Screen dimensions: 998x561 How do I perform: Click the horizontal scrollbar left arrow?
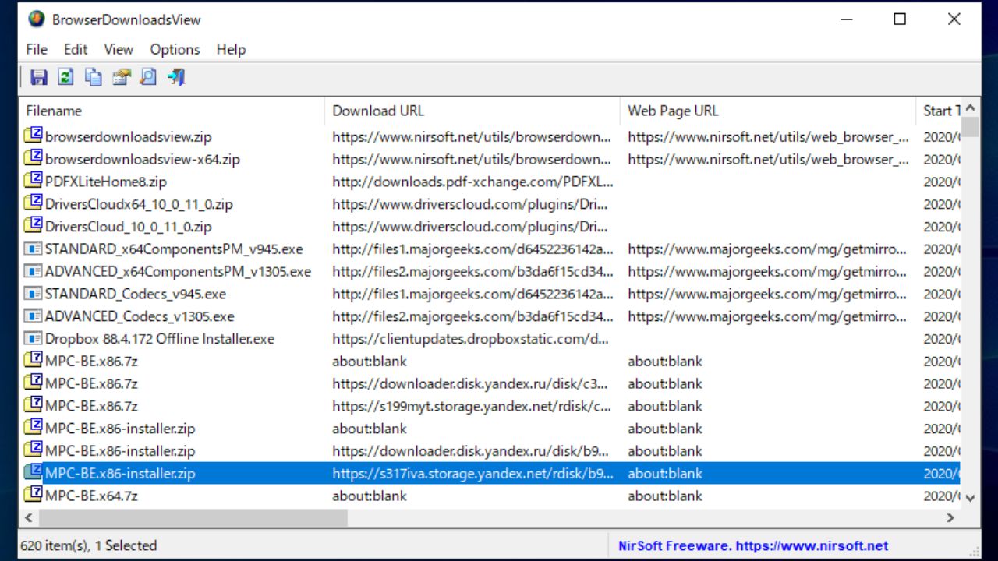29,517
